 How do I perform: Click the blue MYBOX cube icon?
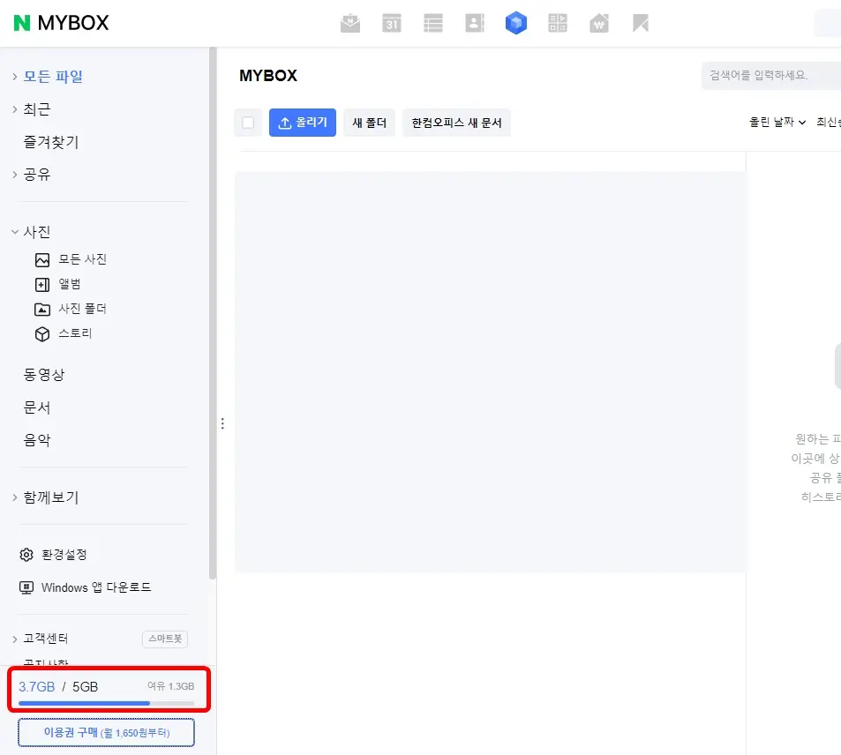pos(516,23)
